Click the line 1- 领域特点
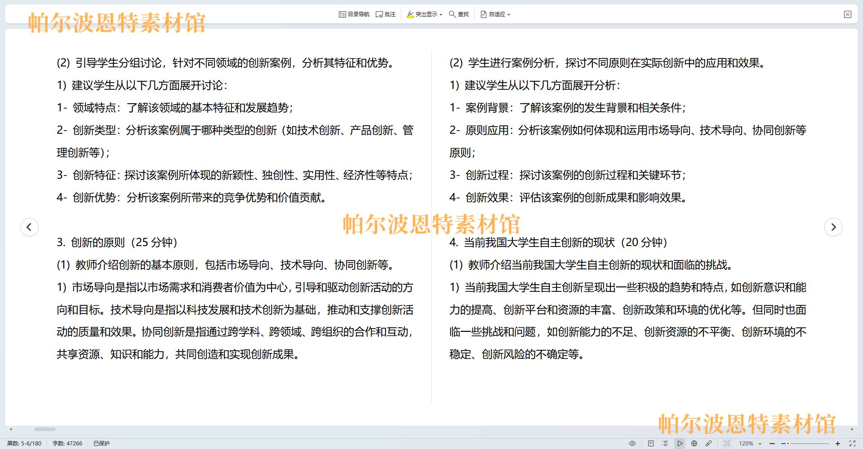863x449 pixels. tap(175, 108)
